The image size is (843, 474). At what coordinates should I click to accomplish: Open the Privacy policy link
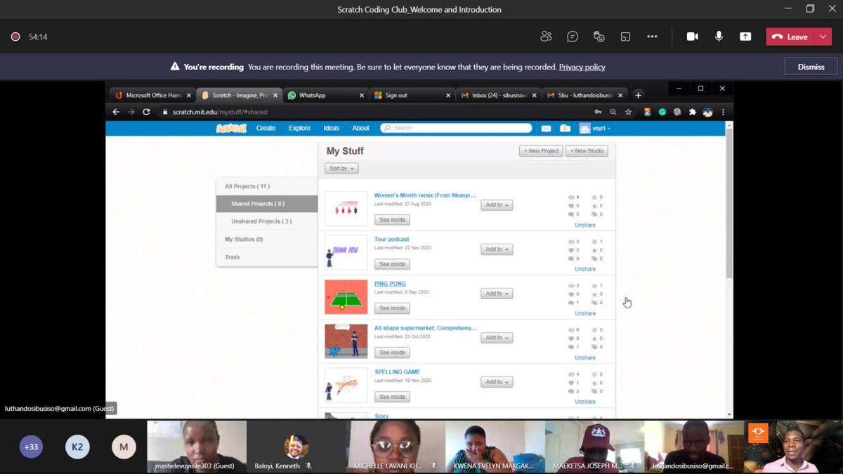pyautogui.click(x=582, y=67)
